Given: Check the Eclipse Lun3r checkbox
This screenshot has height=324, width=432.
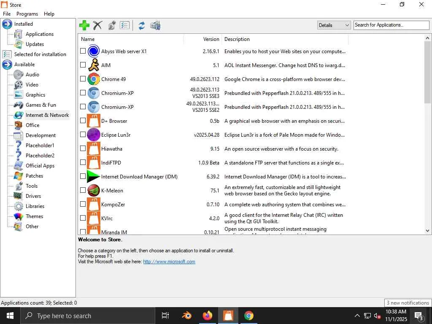Looking at the screenshot, I should click(83, 135).
